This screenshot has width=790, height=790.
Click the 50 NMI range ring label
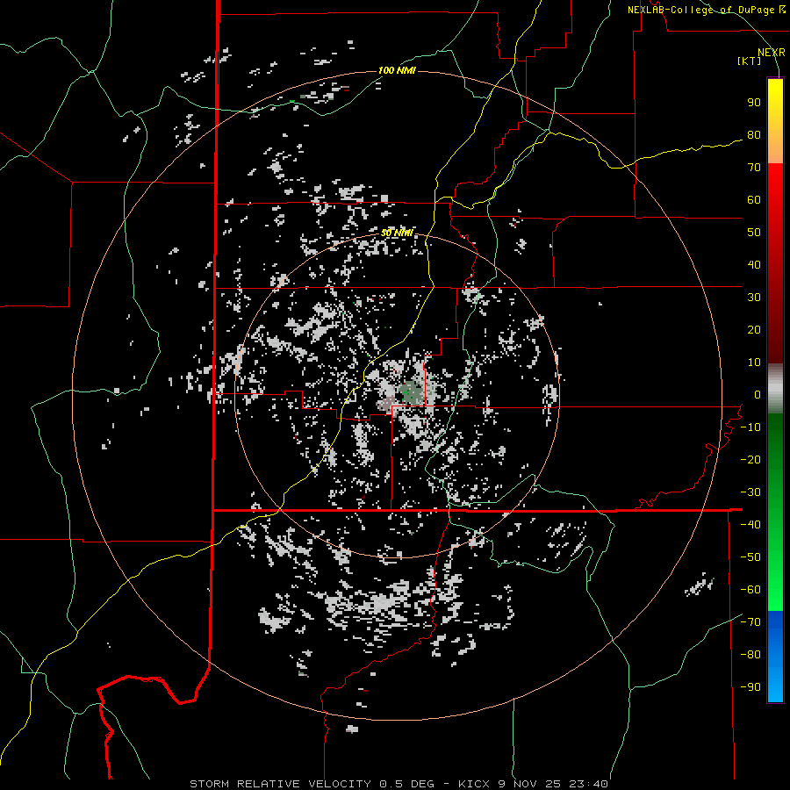tap(397, 233)
